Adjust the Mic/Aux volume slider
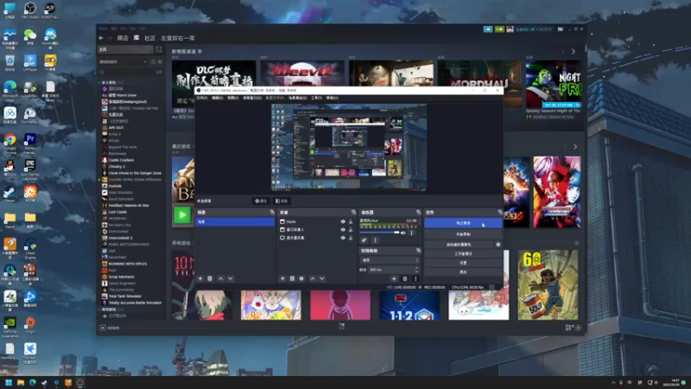 (x=380, y=233)
